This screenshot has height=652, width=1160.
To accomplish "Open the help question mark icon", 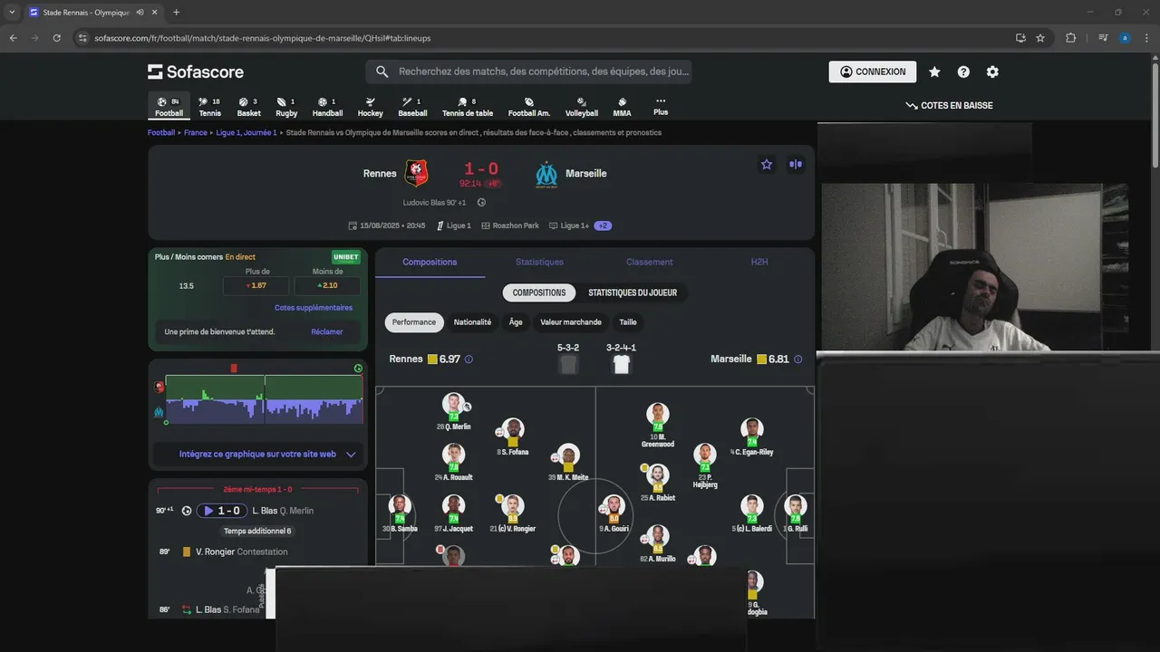I will coord(963,72).
